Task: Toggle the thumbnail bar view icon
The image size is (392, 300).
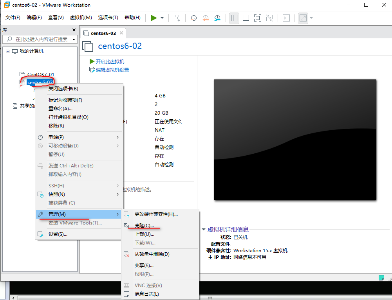Action: click(x=246, y=18)
